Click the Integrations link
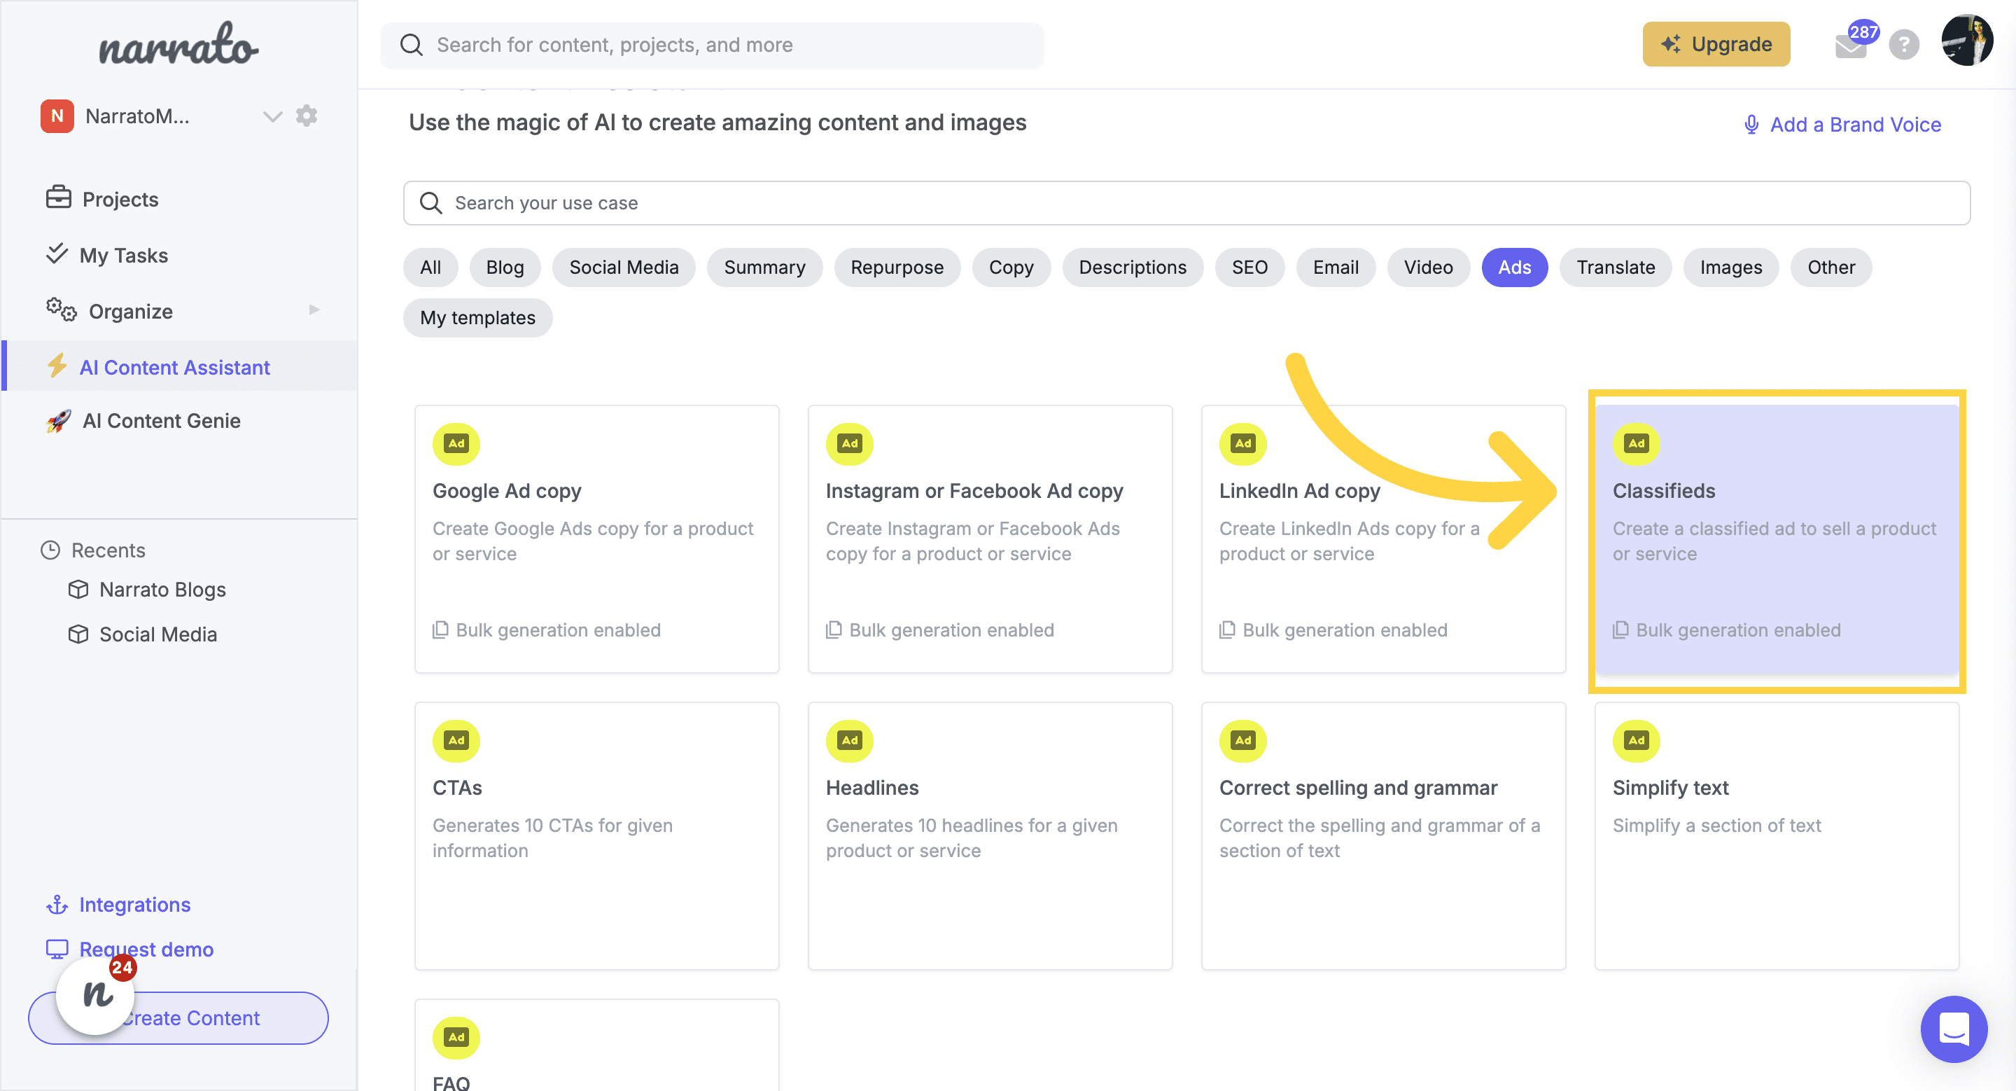This screenshot has height=1091, width=2016. click(134, 904)
